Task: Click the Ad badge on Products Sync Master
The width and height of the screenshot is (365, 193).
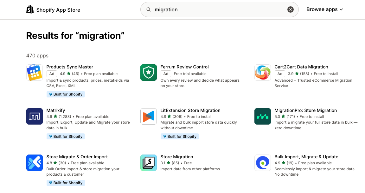Action: pos(52,74)
